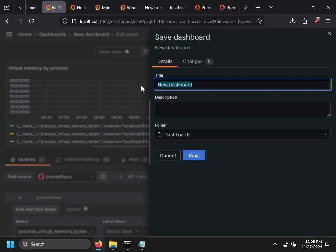The height and width of the screenshot is (252, 336).
Task: Open Select label dropdown
Action: [x=123, y=231]
